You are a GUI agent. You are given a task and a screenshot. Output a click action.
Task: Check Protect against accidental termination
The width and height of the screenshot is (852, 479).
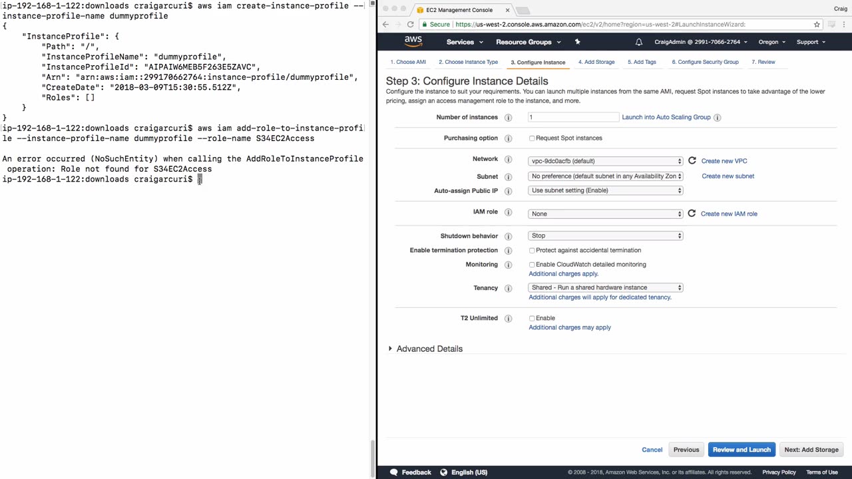532,251
